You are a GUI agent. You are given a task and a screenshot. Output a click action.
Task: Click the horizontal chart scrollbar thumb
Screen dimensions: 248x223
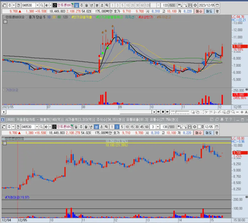point(136,112)
